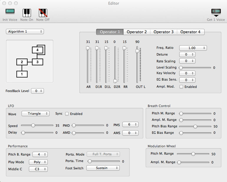Switch to the Operator 2 tab

[x=136, y=32]
